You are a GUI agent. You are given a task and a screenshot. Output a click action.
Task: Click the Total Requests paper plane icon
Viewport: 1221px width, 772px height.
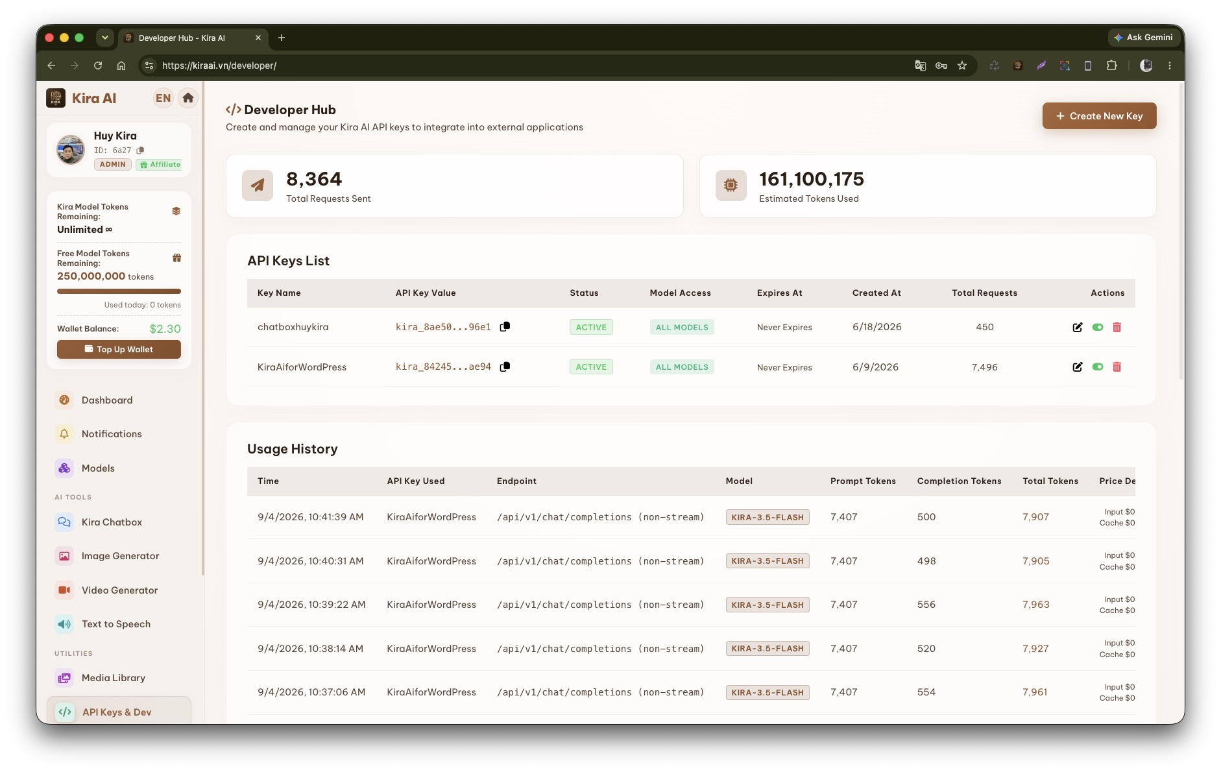(258, 186)
